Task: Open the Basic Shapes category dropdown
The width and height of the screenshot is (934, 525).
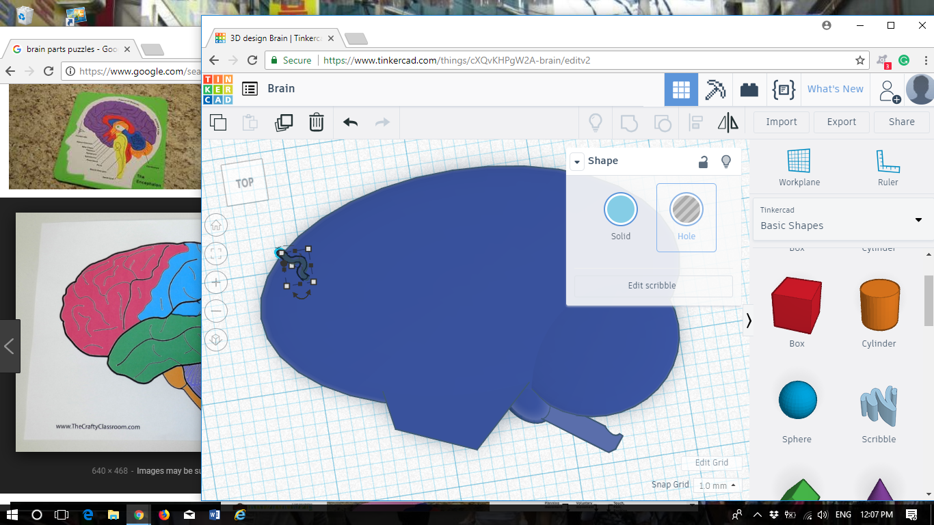Action: coord(842,219)
